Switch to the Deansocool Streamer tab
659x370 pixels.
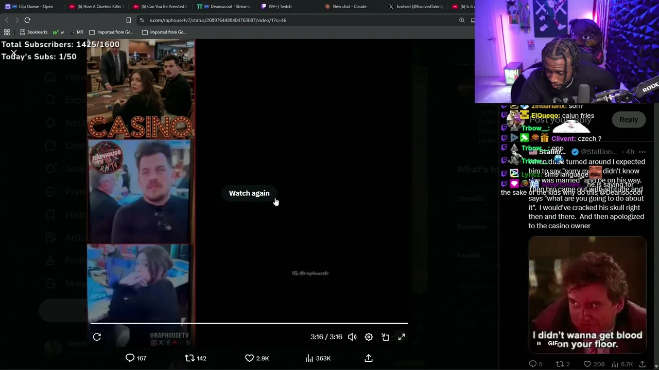tap(223, 6)
